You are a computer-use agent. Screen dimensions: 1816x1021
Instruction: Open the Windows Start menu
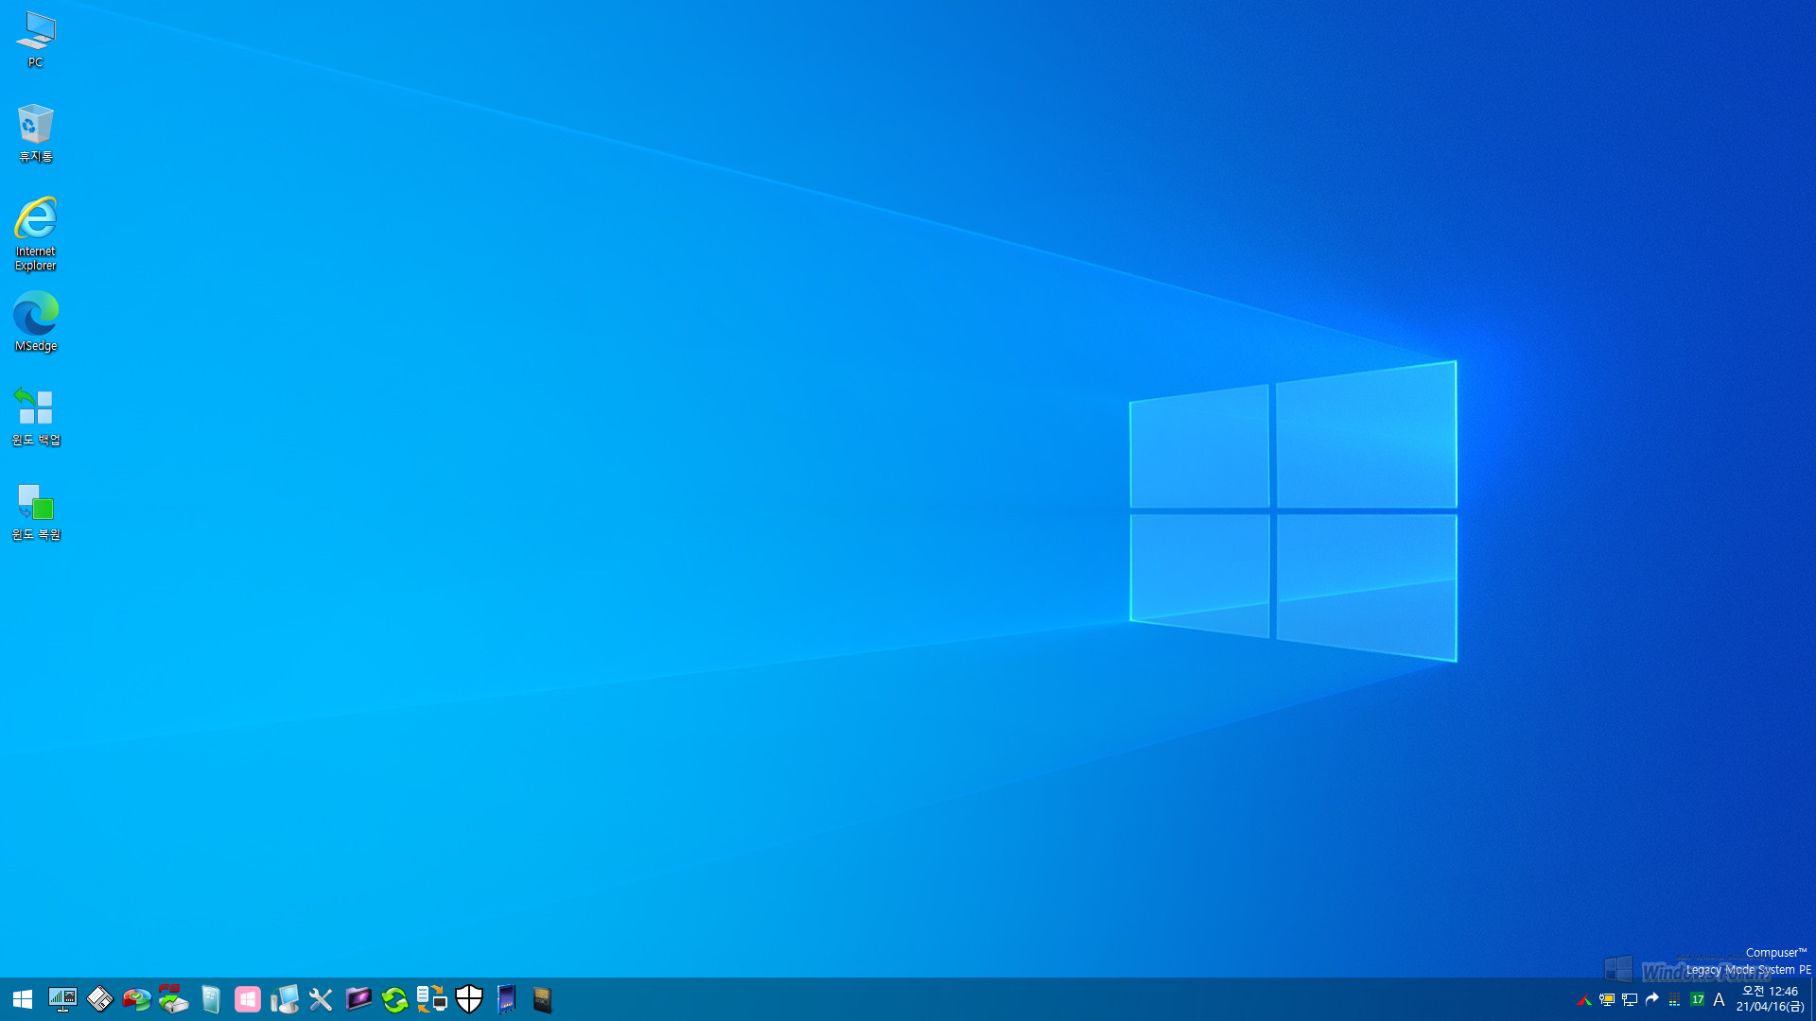(x=23, y=999)
